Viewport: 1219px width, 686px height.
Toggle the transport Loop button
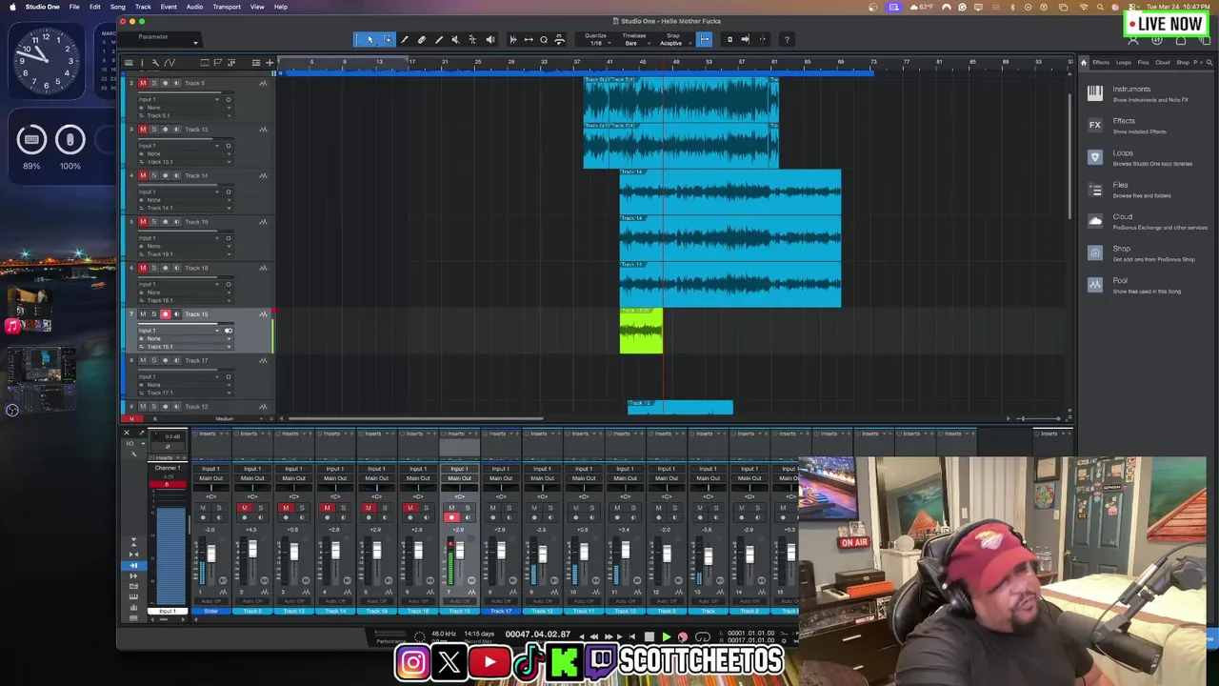[x=703, y=636]
